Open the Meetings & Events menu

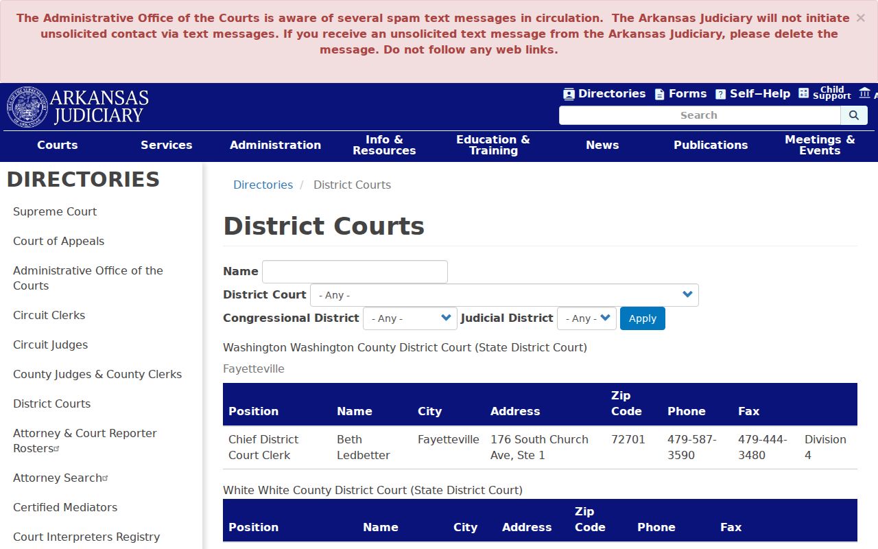[820, 145]
